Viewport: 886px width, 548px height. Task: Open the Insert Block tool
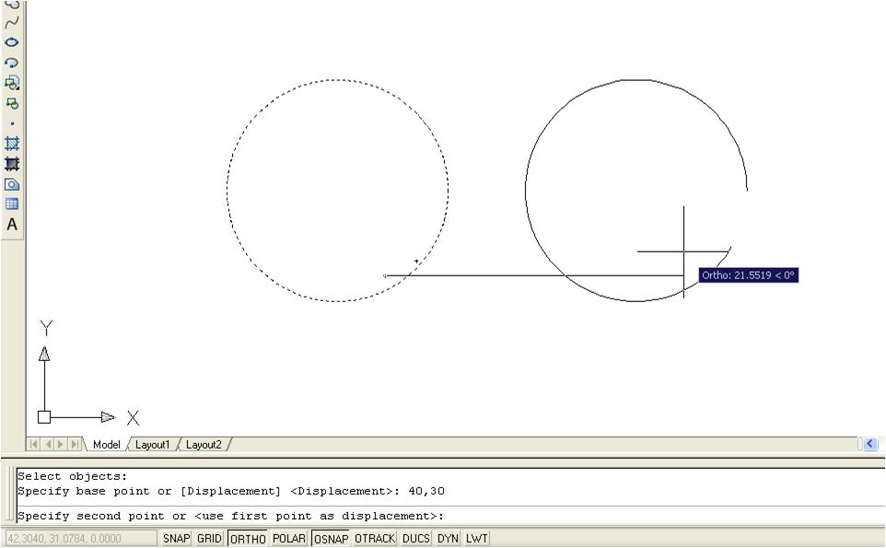[12, 83]
